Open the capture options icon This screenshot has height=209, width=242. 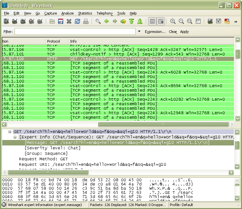[15, 21]
